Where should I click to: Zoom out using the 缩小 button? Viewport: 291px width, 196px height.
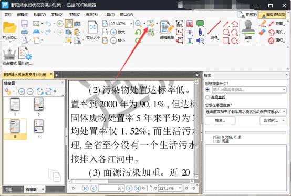118,40
